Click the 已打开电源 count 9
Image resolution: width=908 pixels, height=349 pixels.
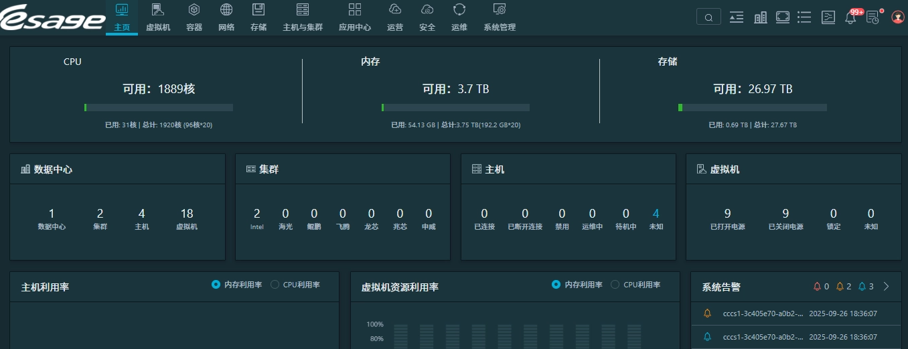(x=728, y=214)
